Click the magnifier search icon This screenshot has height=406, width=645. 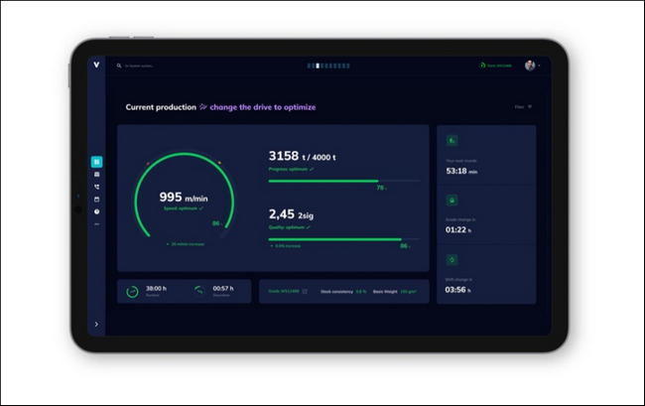pos(119,66)
